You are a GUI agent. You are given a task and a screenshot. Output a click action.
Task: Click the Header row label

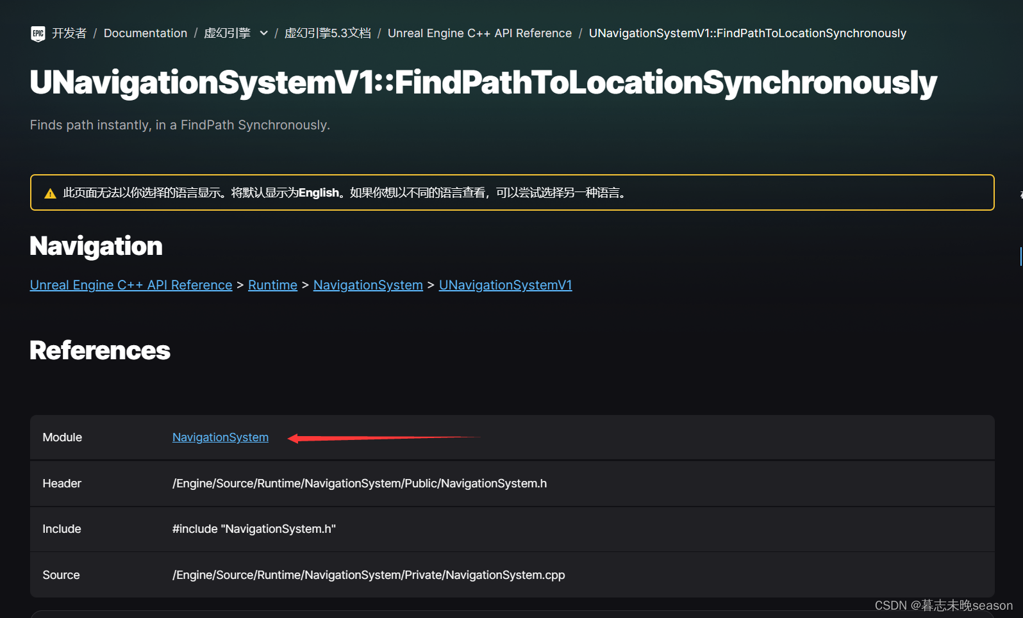pyautogui.click(x=62, y=484)
